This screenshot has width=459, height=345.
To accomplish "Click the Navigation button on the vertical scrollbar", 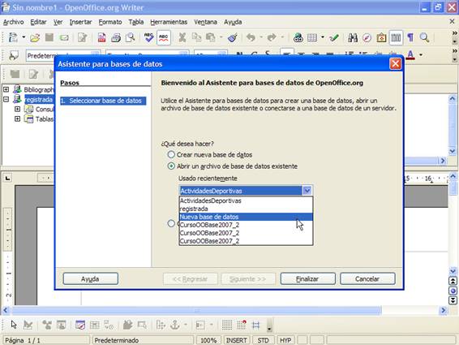I will (x=453, y=291).
